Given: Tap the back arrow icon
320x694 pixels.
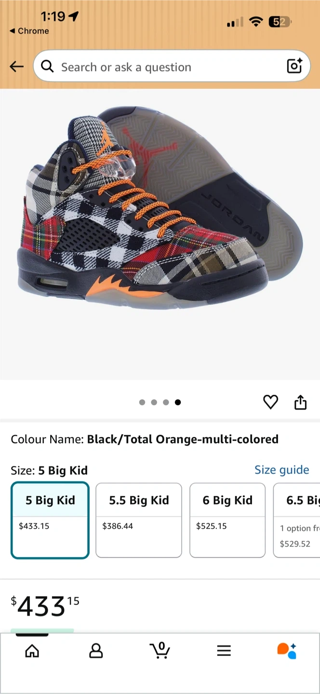Looking at the screenshot, I should [16, 67].
